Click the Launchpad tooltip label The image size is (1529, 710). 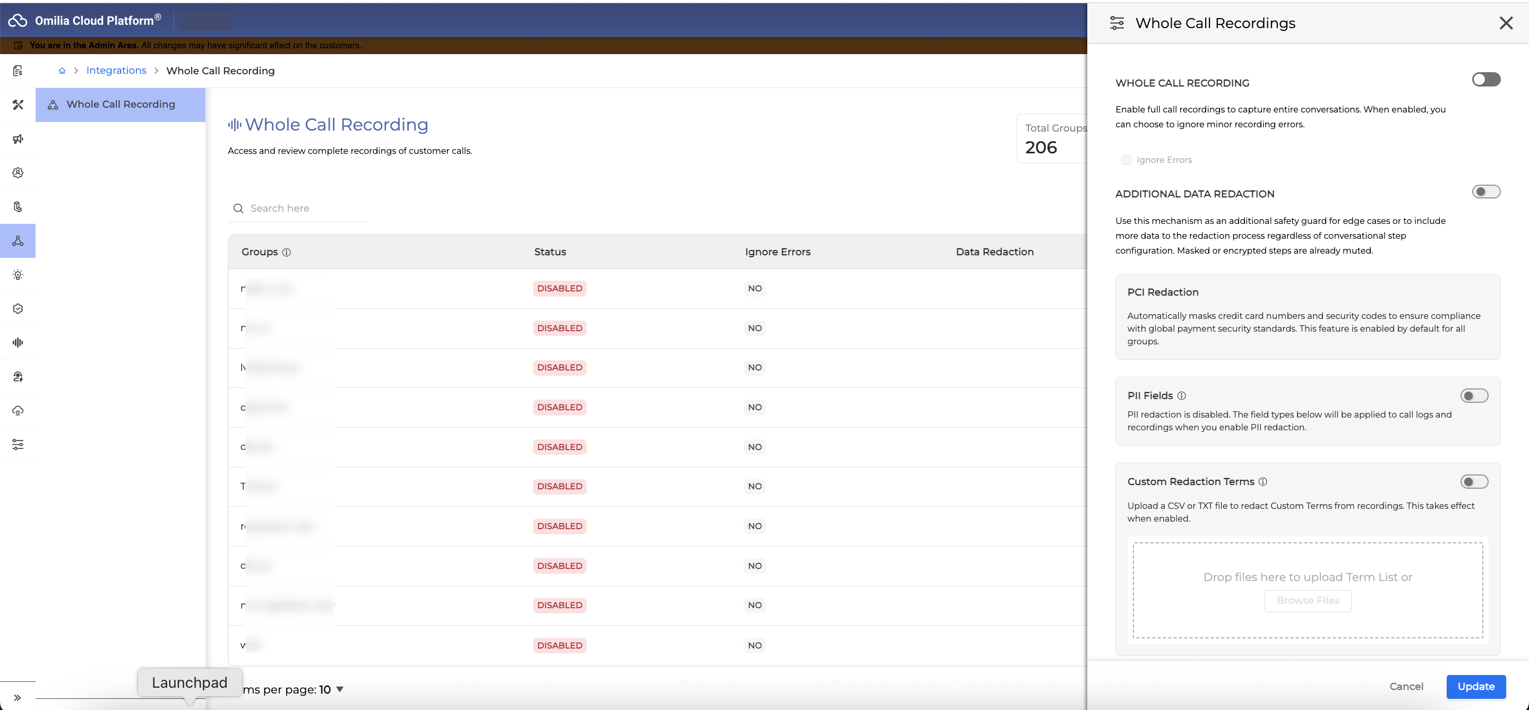(190, 682)
